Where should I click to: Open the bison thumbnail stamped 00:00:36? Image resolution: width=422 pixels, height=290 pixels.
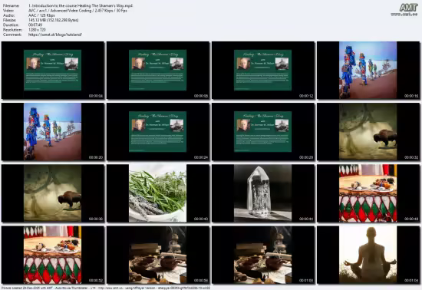(52, 193)
